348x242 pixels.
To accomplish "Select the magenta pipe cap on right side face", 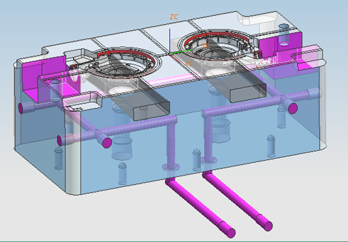I will [x=293, y=108].
